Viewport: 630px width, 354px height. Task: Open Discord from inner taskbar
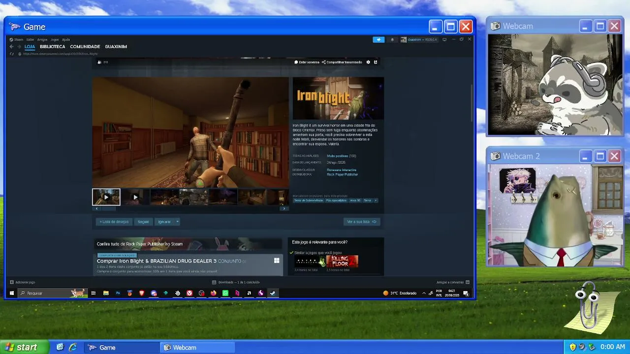tap(154, 293)
